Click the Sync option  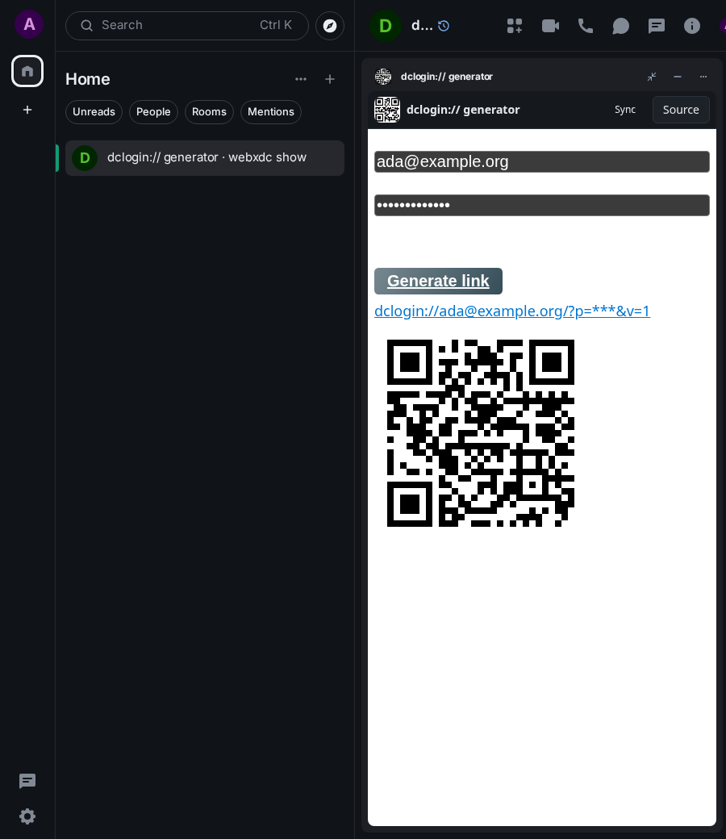click(x=625, y=110)
